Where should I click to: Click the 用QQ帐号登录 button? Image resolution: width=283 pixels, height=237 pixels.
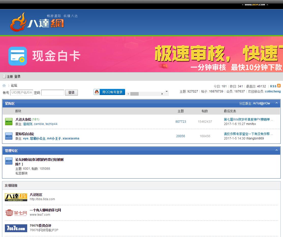[109, 92]
